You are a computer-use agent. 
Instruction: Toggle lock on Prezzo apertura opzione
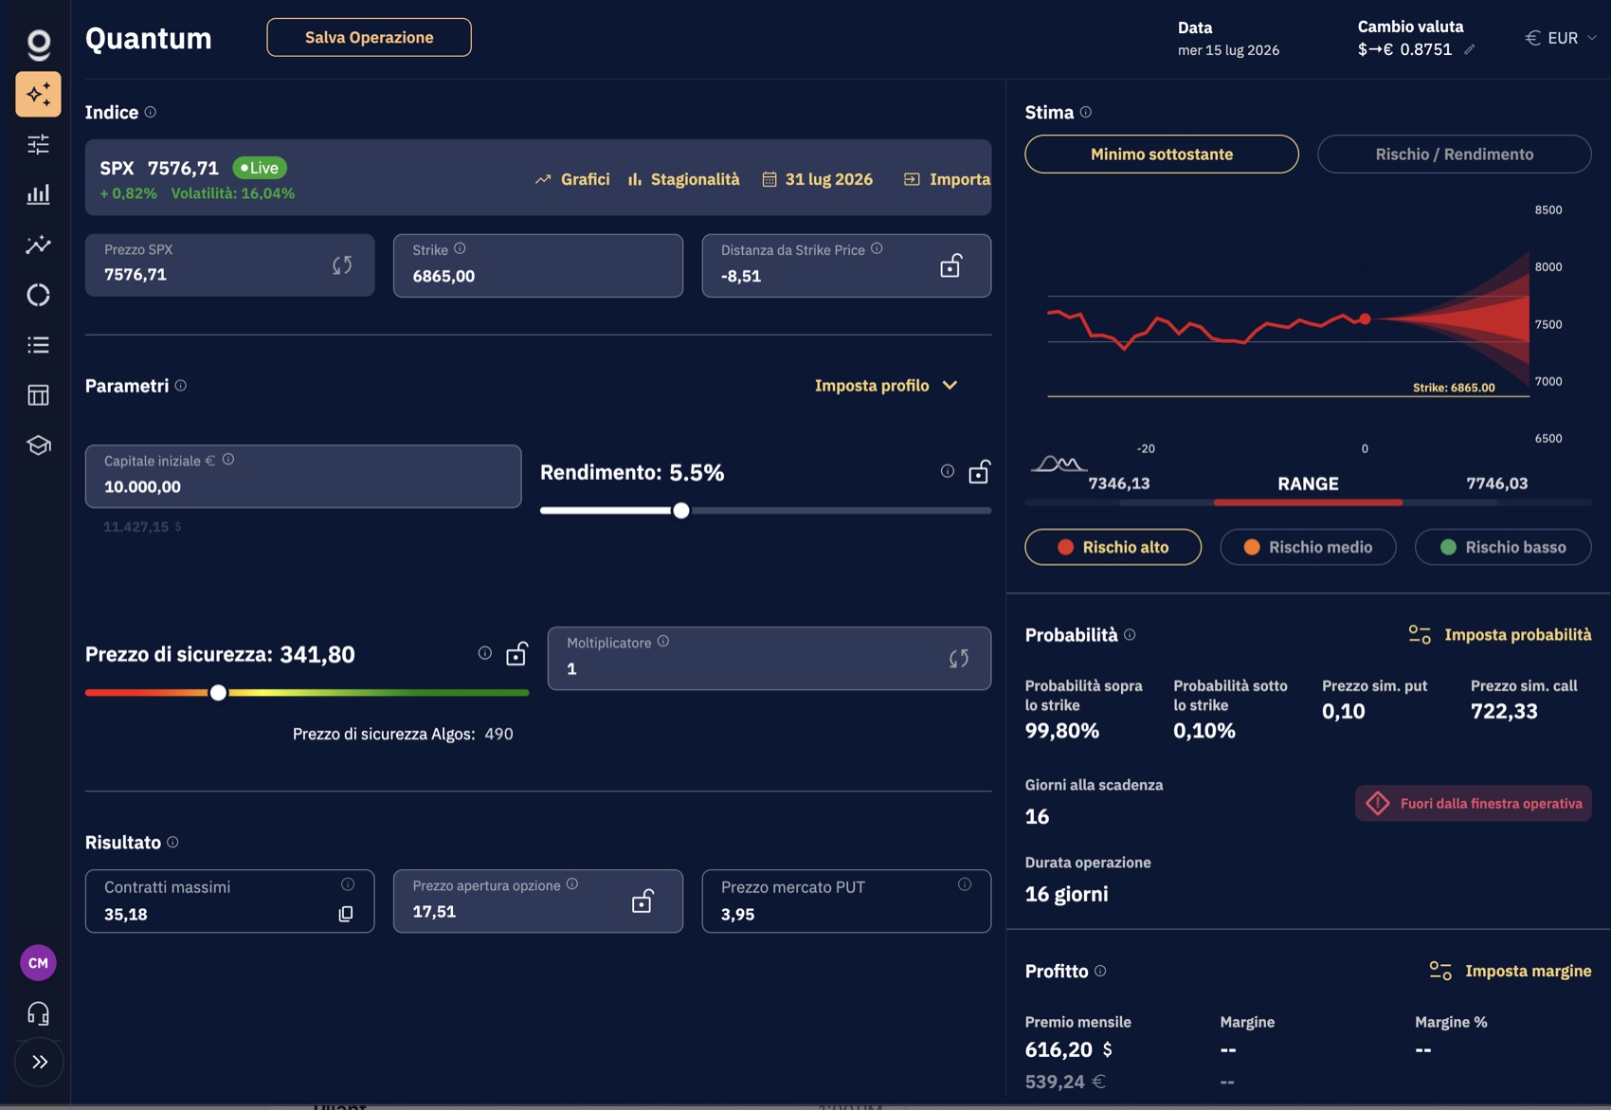click(x=643, y=901)
